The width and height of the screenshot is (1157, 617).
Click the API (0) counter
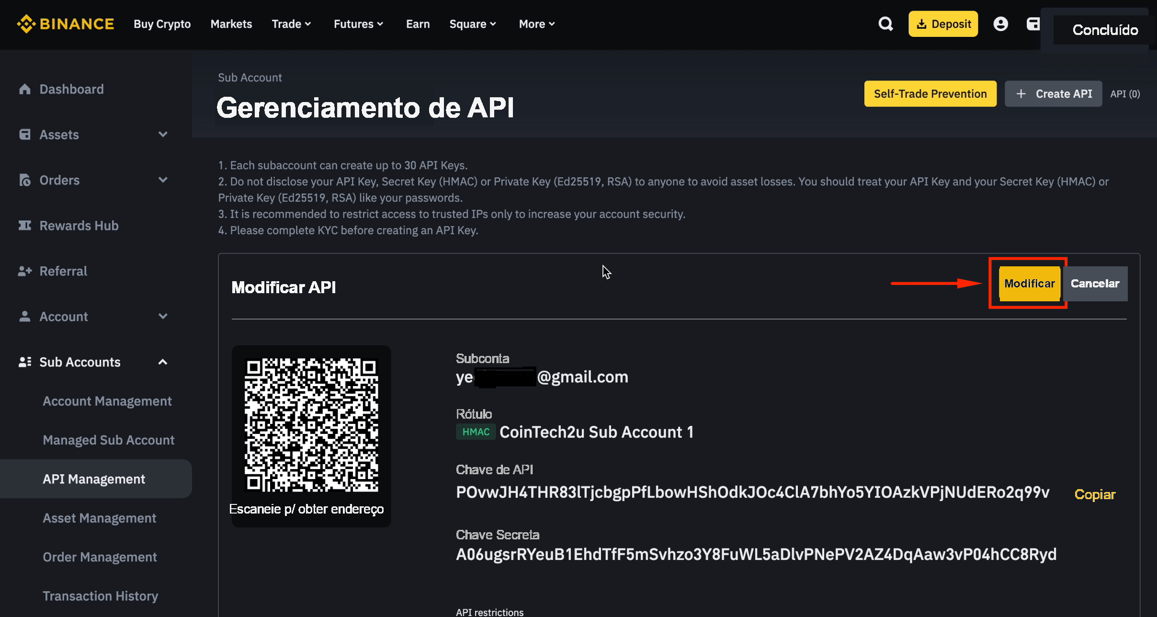click(x=1125, y=94)
